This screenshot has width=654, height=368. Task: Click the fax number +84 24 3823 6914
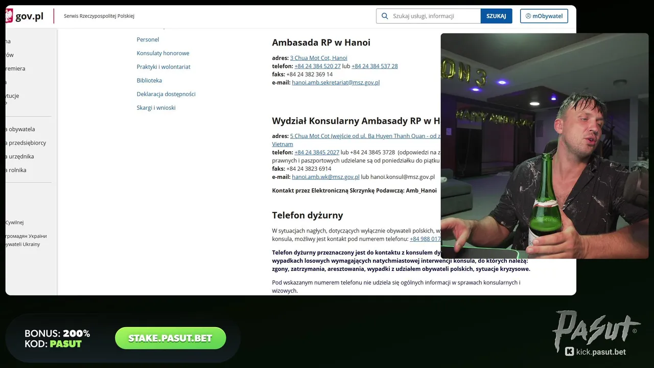[309, 169]
